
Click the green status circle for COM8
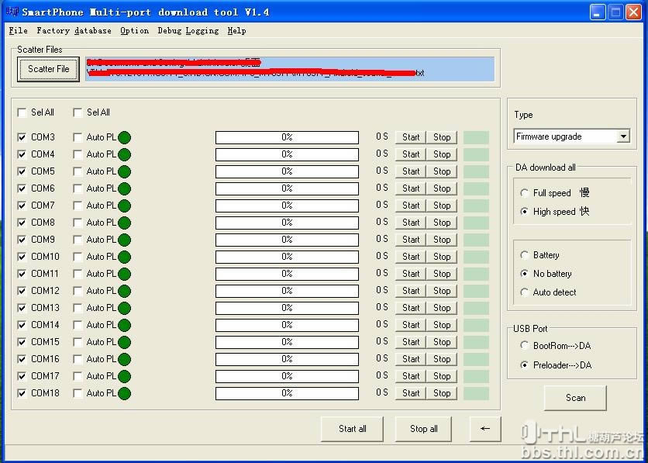tap(124, 223)
